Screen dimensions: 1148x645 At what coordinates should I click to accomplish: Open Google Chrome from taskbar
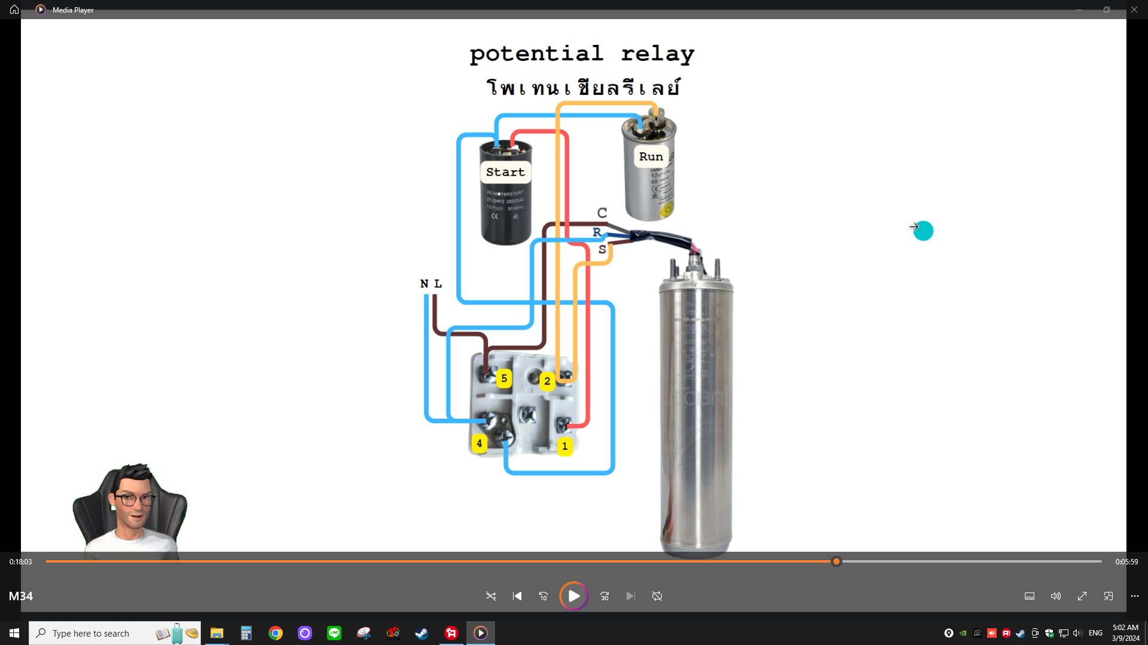coord(276,633)
